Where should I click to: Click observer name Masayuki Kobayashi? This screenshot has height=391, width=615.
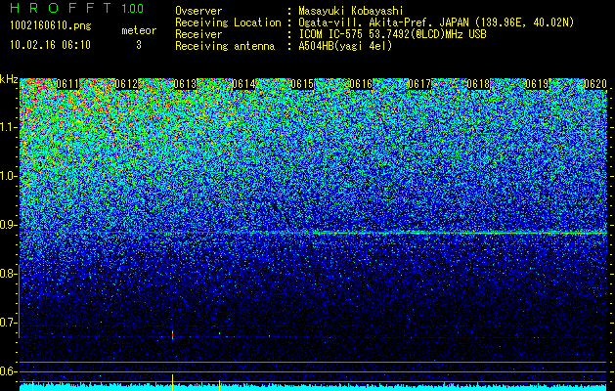pyautogui.click(x=351, y=11)
